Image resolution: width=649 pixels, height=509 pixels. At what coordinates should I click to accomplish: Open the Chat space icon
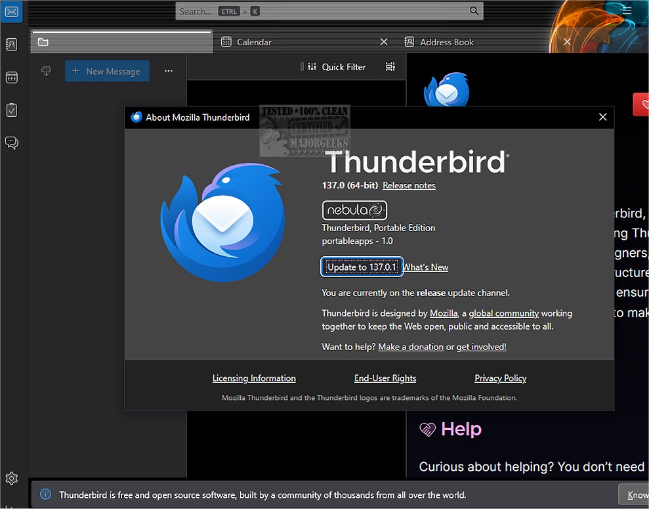pyautogui.click(x=12, y=143)
